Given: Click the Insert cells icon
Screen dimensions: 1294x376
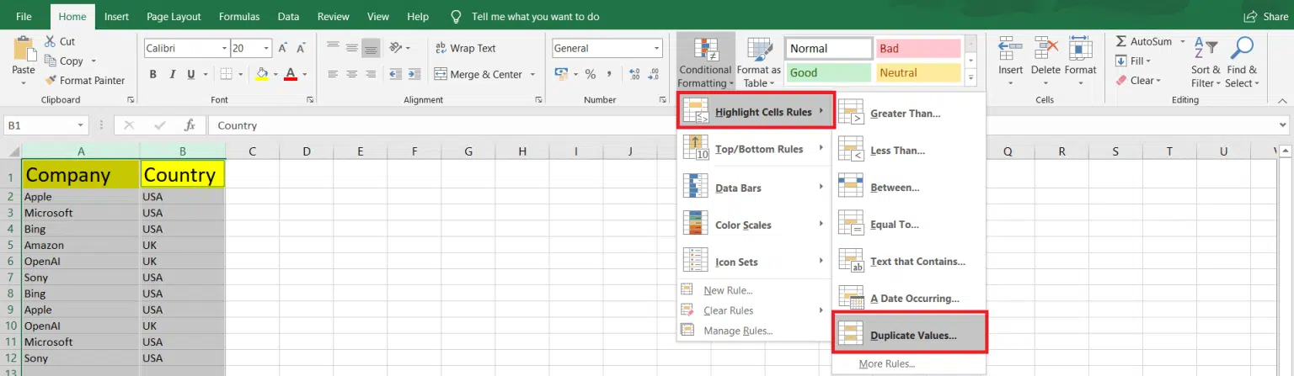Looking at the screenshot, I should point(1010,49).
